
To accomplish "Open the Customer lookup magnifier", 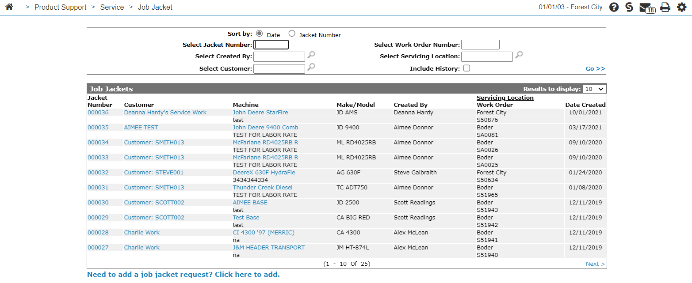I will click(311, 67).
